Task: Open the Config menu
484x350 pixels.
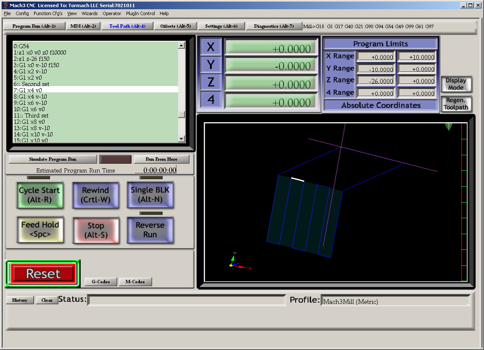Action: coord(22,13)
